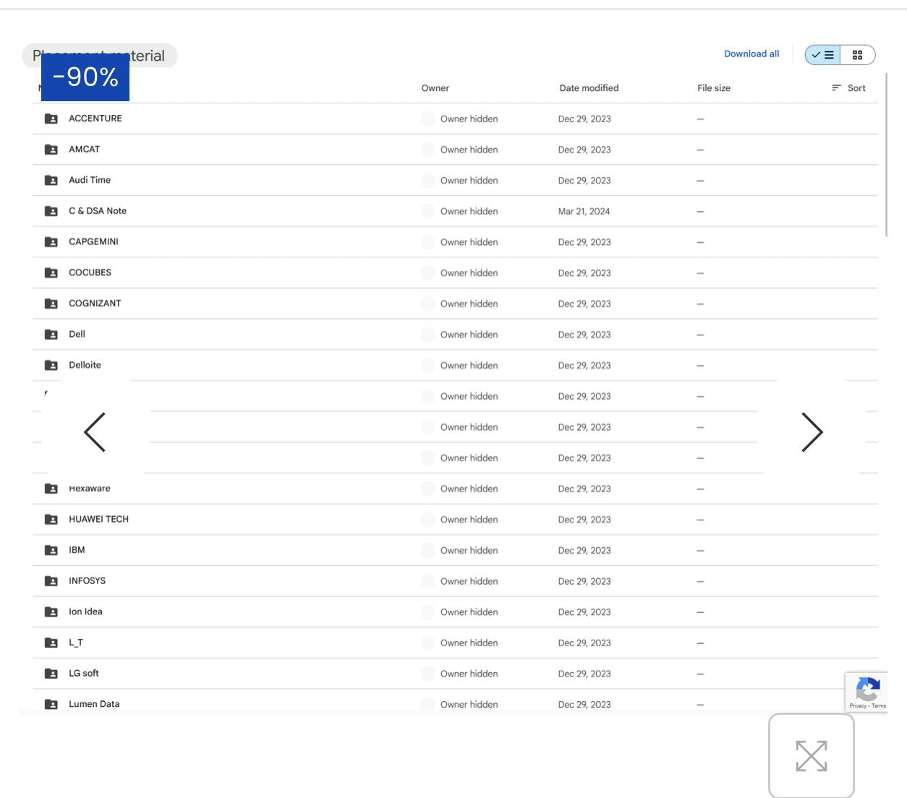This screenshot has height=798, width=907.
Task: Click the COGNIZANT folder icon
Action: point(51,304)
